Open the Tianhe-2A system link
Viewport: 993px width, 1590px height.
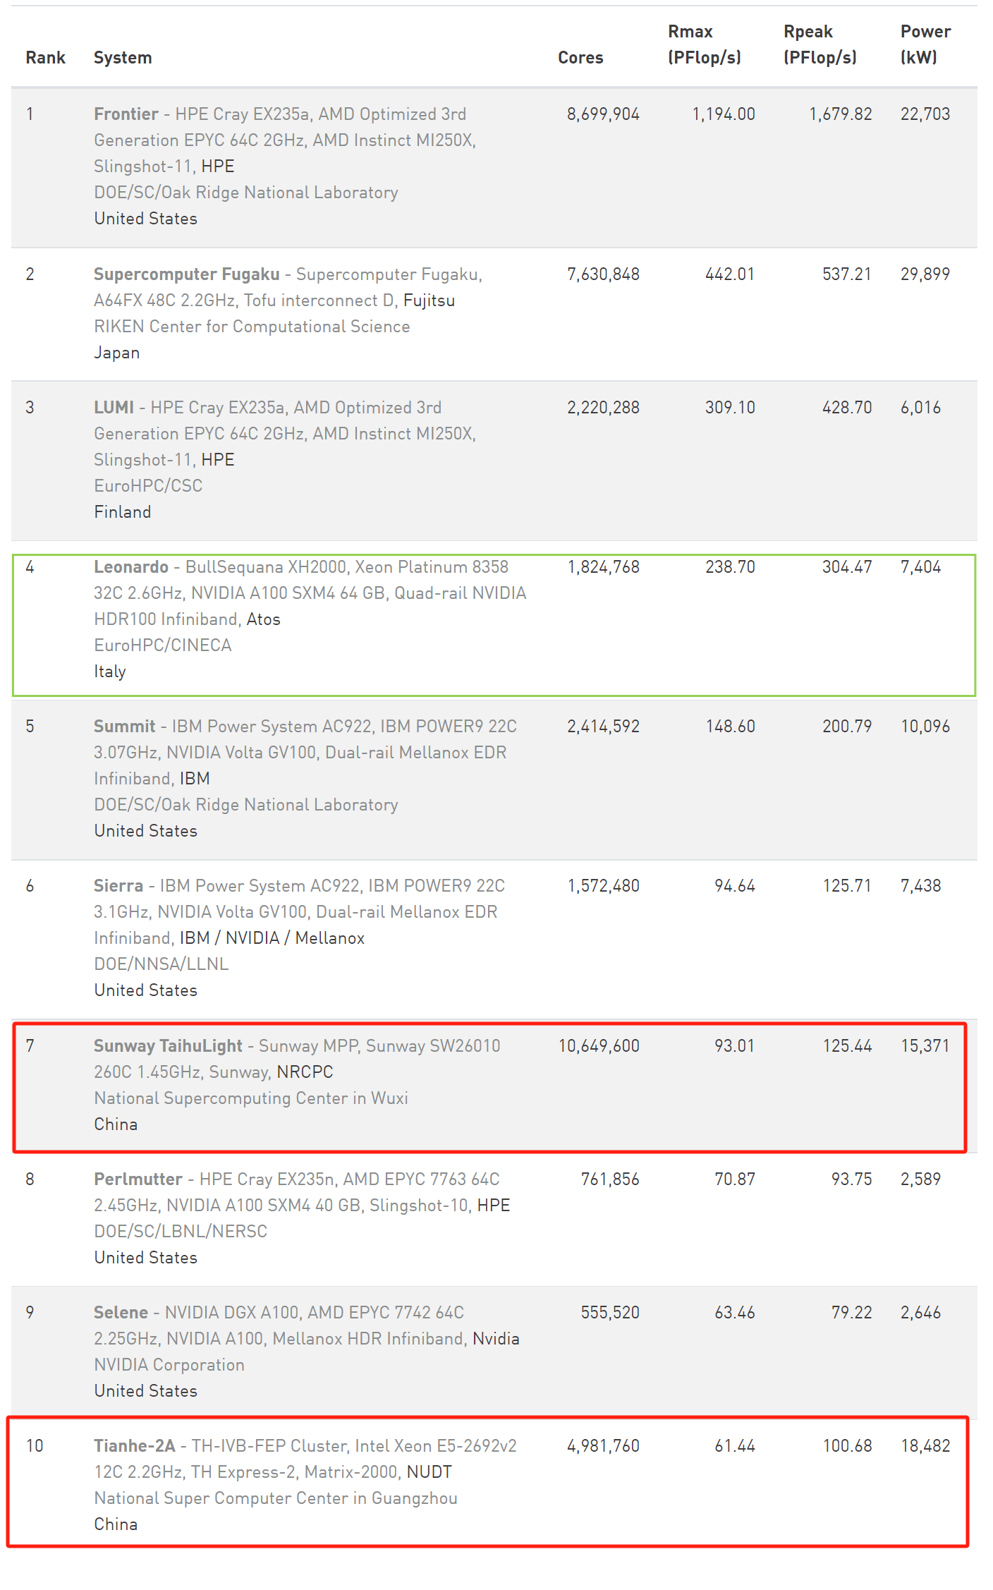click(x=135, y=1445)
